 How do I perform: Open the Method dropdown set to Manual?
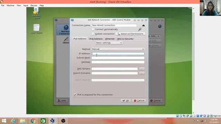click(x=118, y=49)
